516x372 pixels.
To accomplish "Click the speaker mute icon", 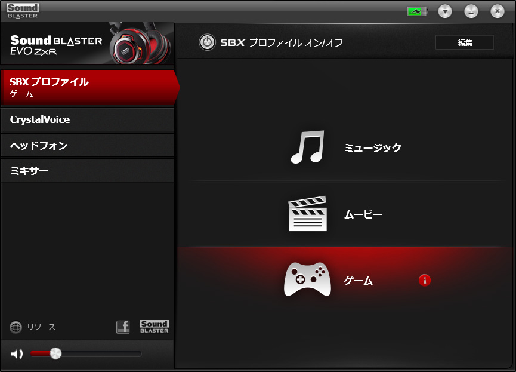I will 17,354.
